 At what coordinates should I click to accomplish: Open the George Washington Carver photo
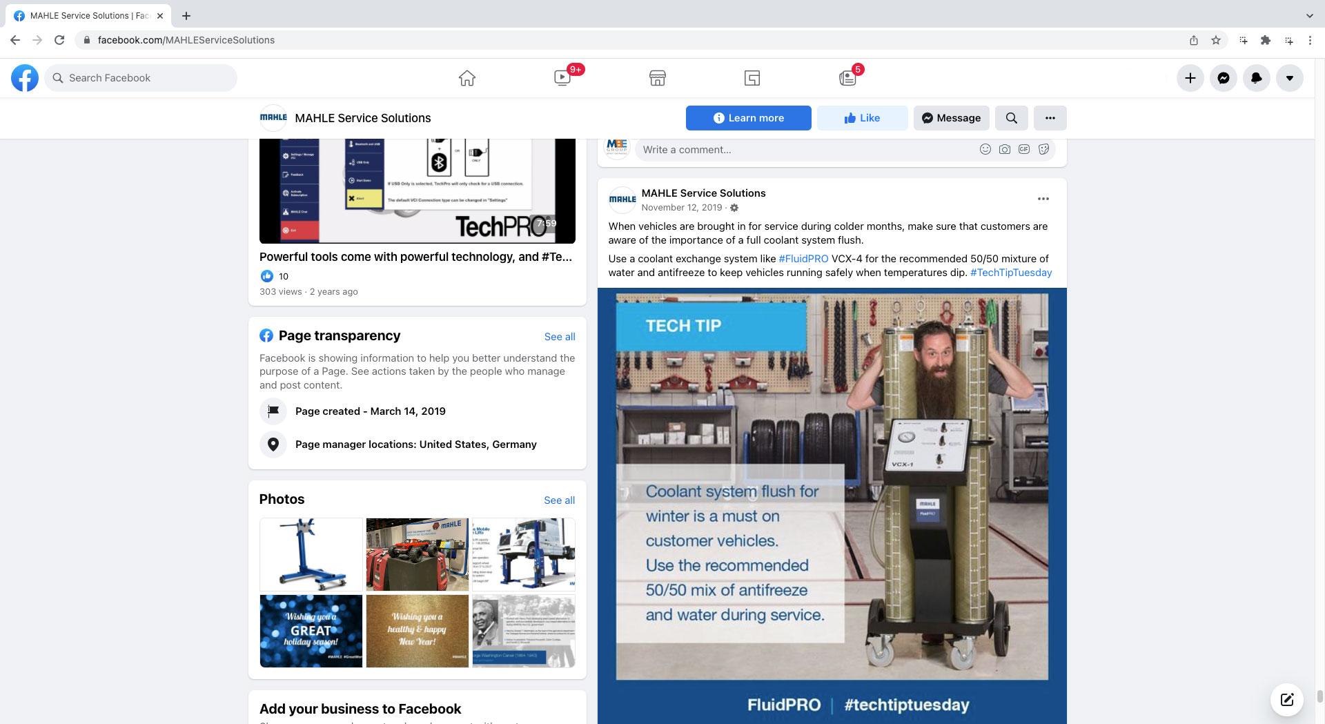524,631
